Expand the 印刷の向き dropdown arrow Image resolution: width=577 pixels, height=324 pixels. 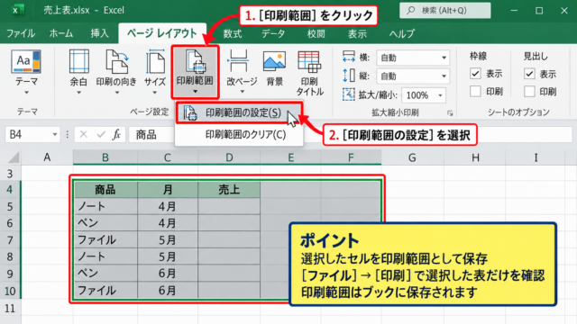tap(116, 93)
